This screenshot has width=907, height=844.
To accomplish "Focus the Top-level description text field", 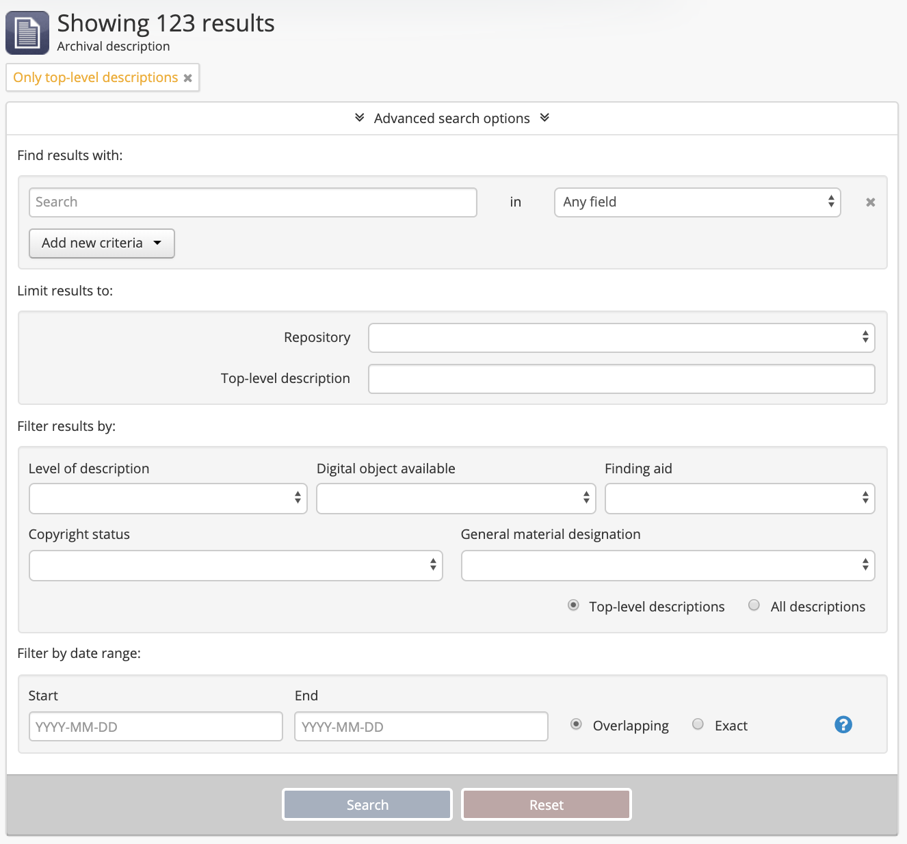I will (x=621, y=379).
